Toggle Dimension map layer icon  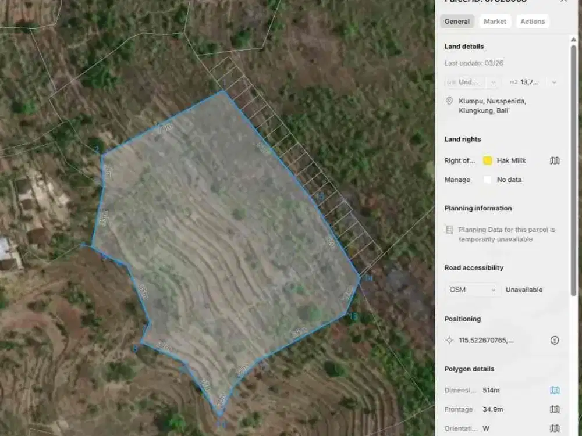(x=555, y=390)
